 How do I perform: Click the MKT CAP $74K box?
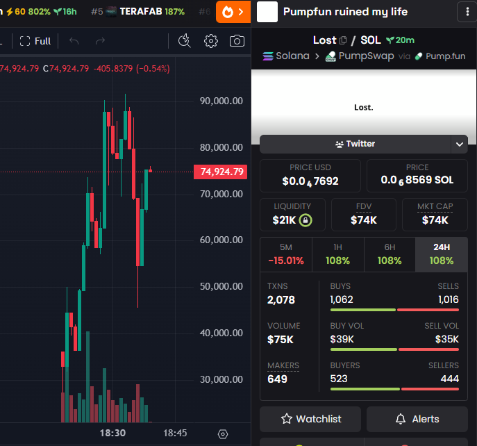click(x=435, y=215)
